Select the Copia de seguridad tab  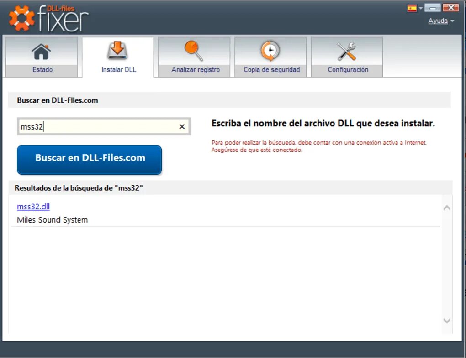[x=270, y=57]
